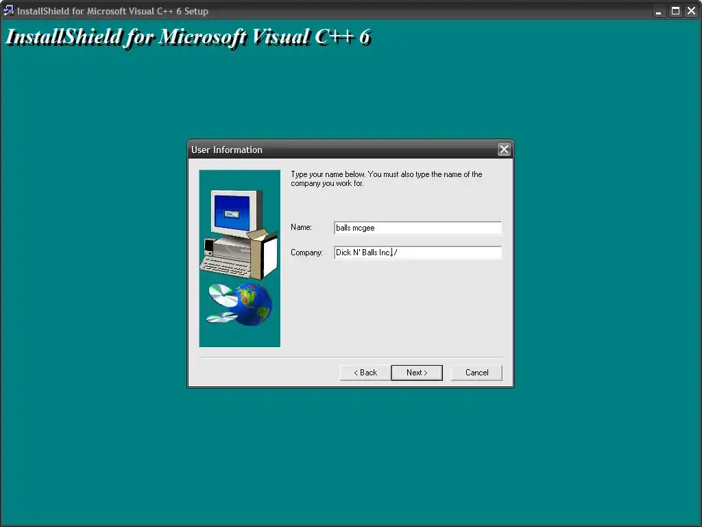702x527 pixels.
Task: Minimize the InstallShield setup window
Action: coord(658,11)
